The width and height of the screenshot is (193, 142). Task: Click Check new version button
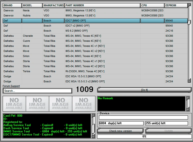(x=120, y=131)
